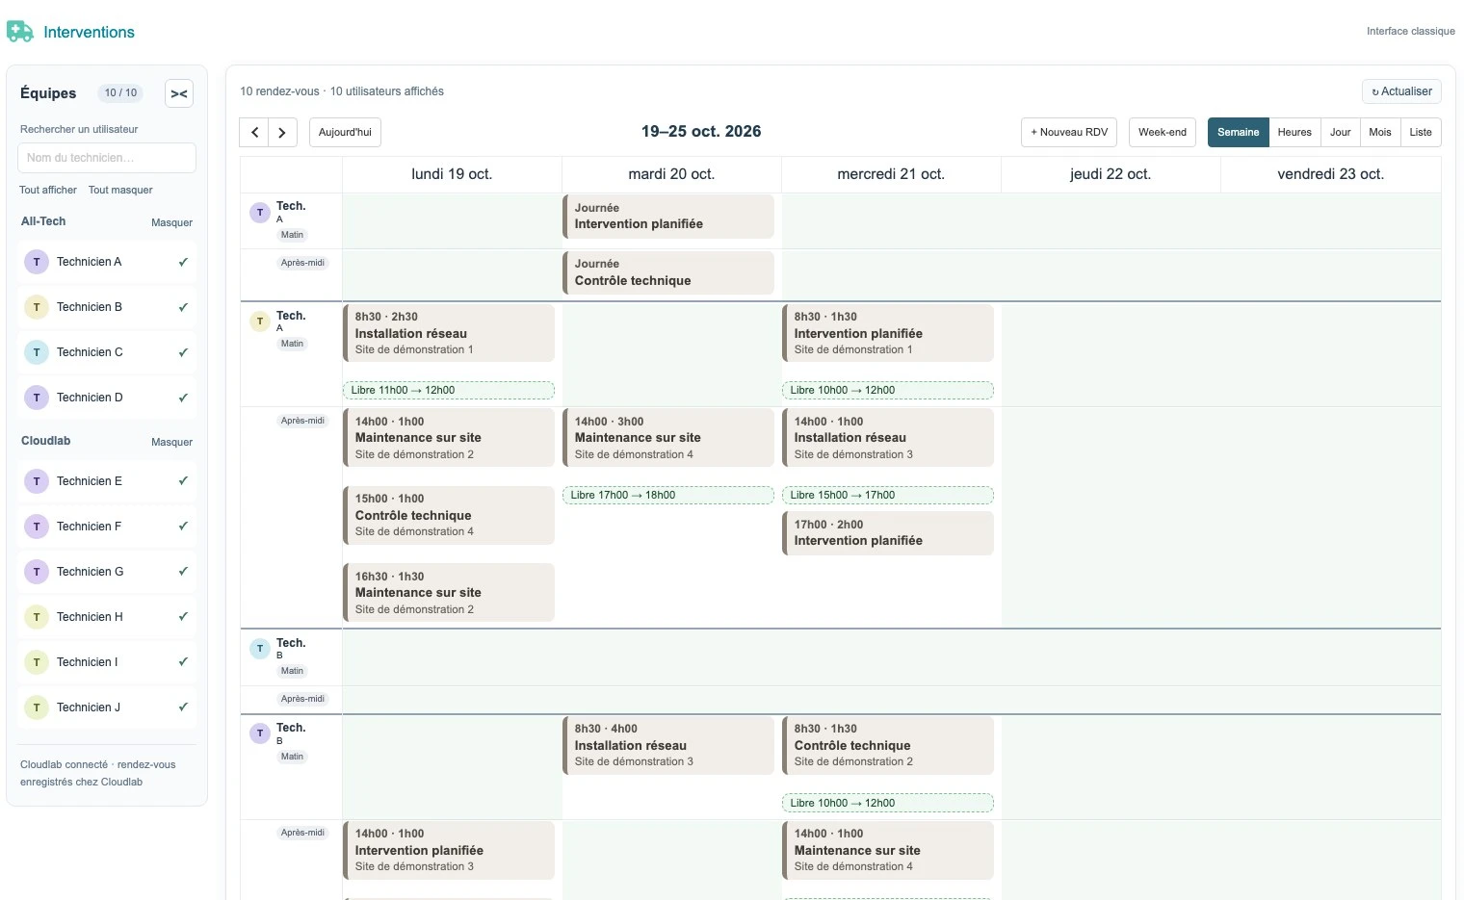Click Tout masquer link
Viewport: 1464px width, 900px height.
point(120,190)
